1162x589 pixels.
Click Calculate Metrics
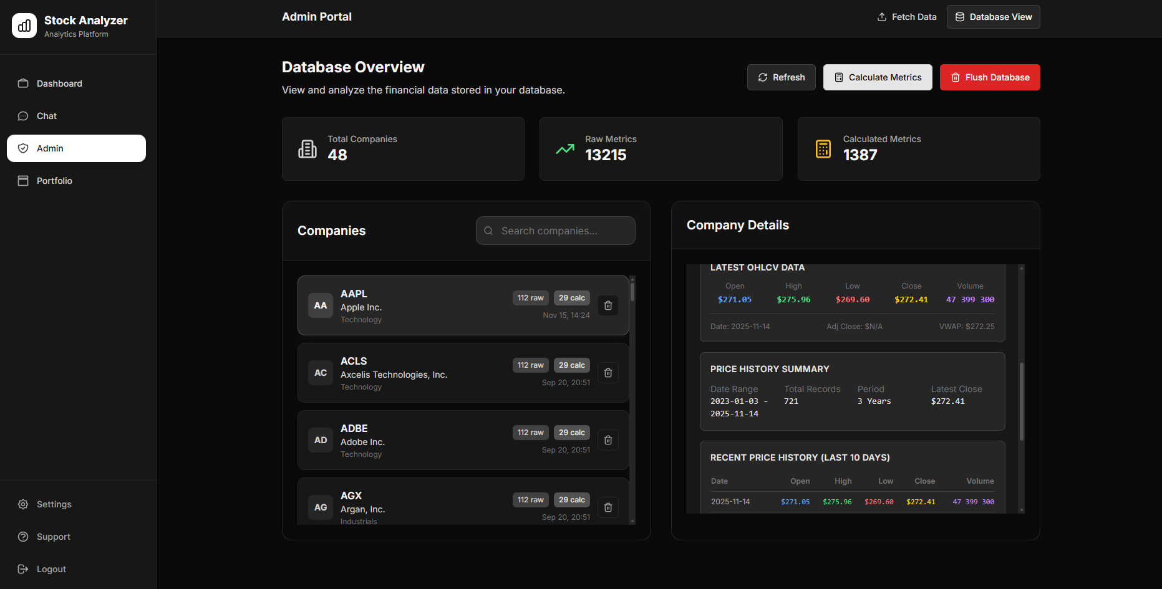point(878,77)
